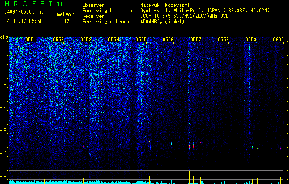
Task: Click the 0556 time marker
Action: pyautogui.click(x=168, y=40)
